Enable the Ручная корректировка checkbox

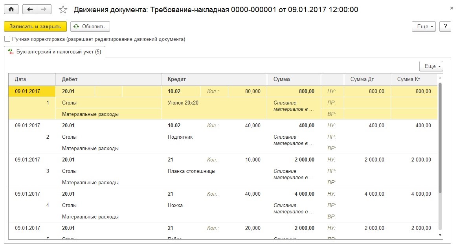[7, 39]
